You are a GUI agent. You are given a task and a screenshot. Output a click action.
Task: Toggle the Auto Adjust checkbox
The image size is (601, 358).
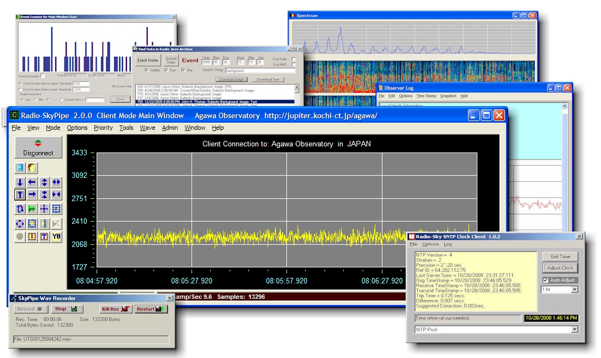click(545, 280)
